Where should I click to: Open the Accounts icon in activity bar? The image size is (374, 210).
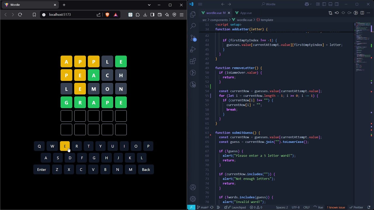(193, 187)
